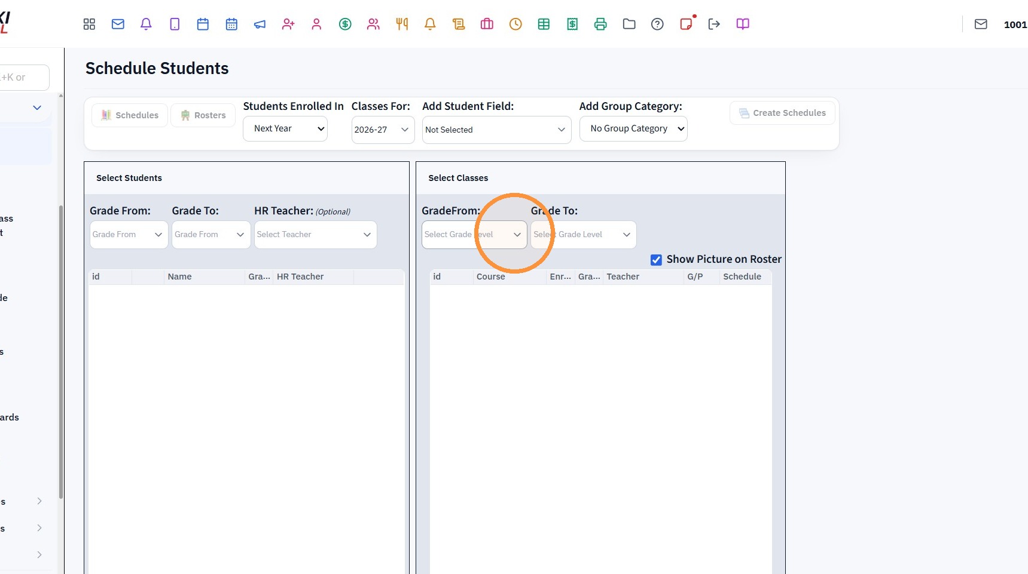Open the blue calendar icon with date dots
The height and width of the screenshot is (574, 1028).
pyautogui.click(x=231, y=24)
